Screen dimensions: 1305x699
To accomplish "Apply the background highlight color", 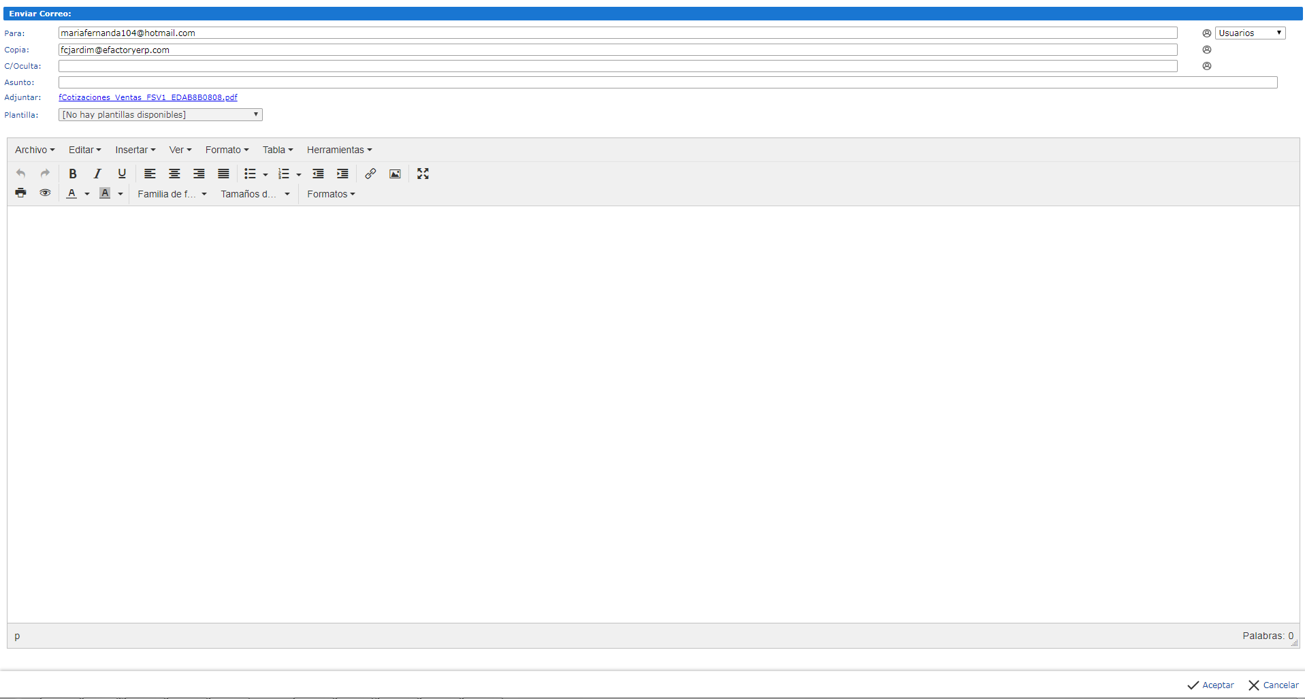I will point(105,193).
